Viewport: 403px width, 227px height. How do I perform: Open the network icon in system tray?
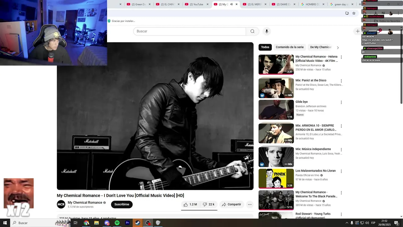pos(362,223)
